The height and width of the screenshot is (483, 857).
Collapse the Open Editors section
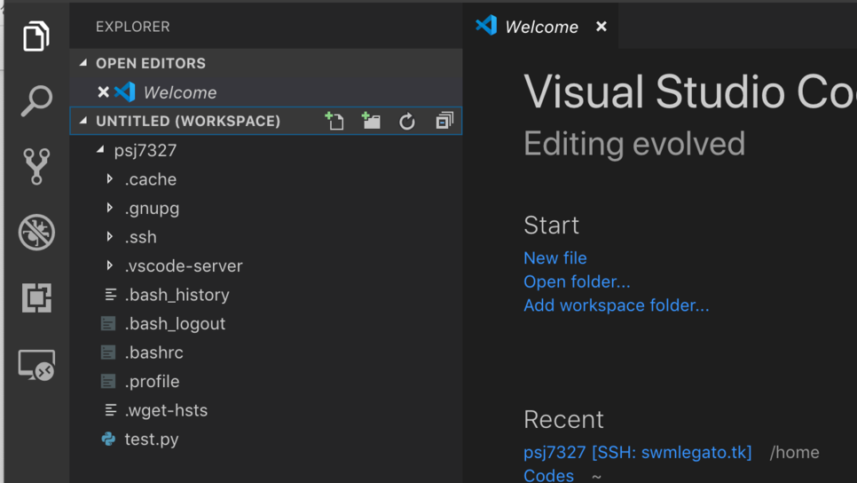pyautogui.click(x=83, y=63)
